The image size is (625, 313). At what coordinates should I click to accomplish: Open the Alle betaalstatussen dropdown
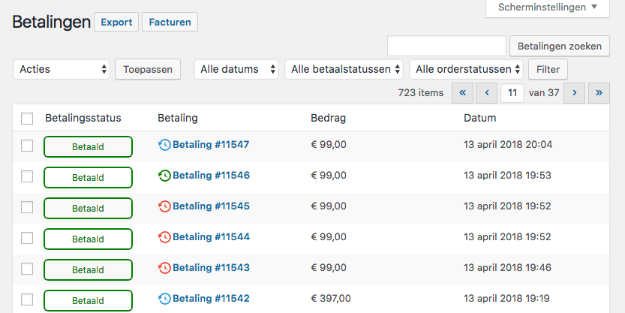pyautogui.click(x=344, y=70)
